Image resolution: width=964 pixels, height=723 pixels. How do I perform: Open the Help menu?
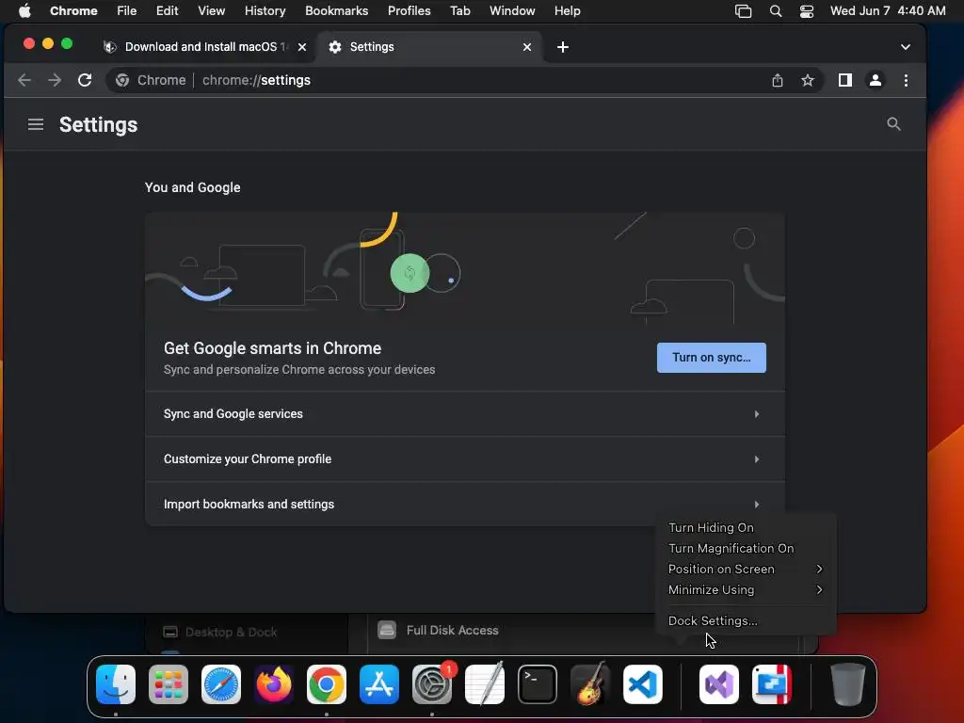[567, 10]
